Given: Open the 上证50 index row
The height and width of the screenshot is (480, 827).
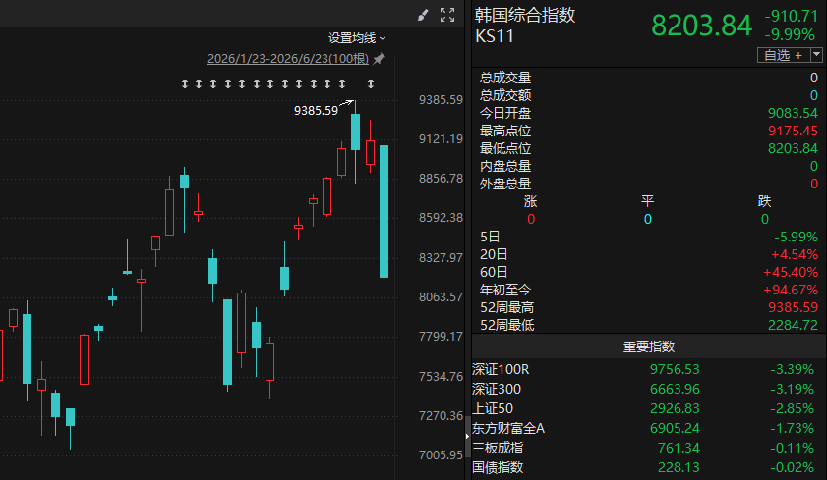Looking at the screenshot, I should click(x=649, y=408).
